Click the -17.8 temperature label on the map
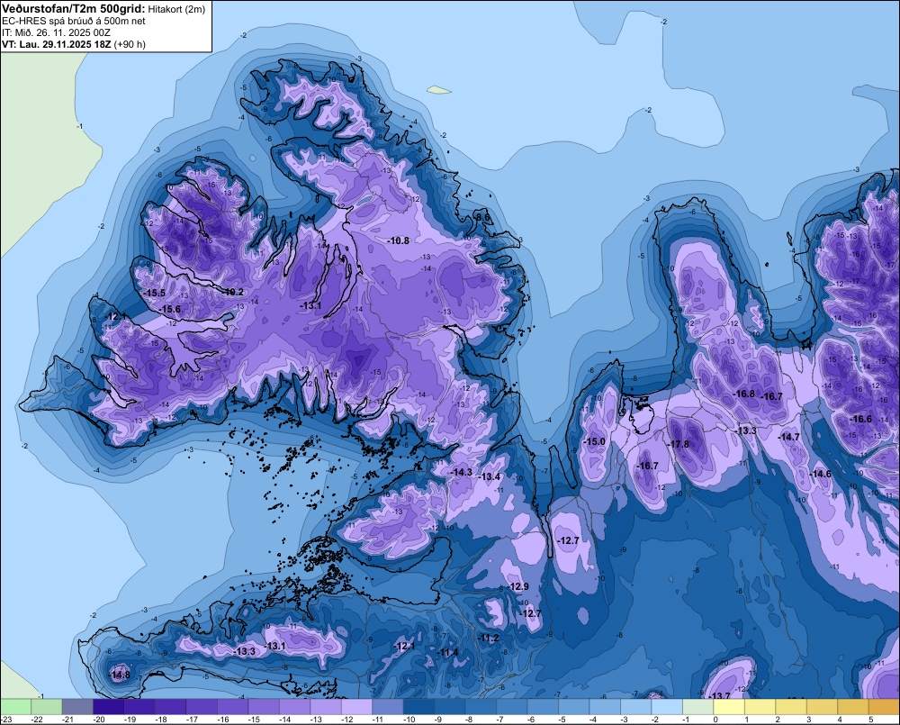 (x=679, y=445)
